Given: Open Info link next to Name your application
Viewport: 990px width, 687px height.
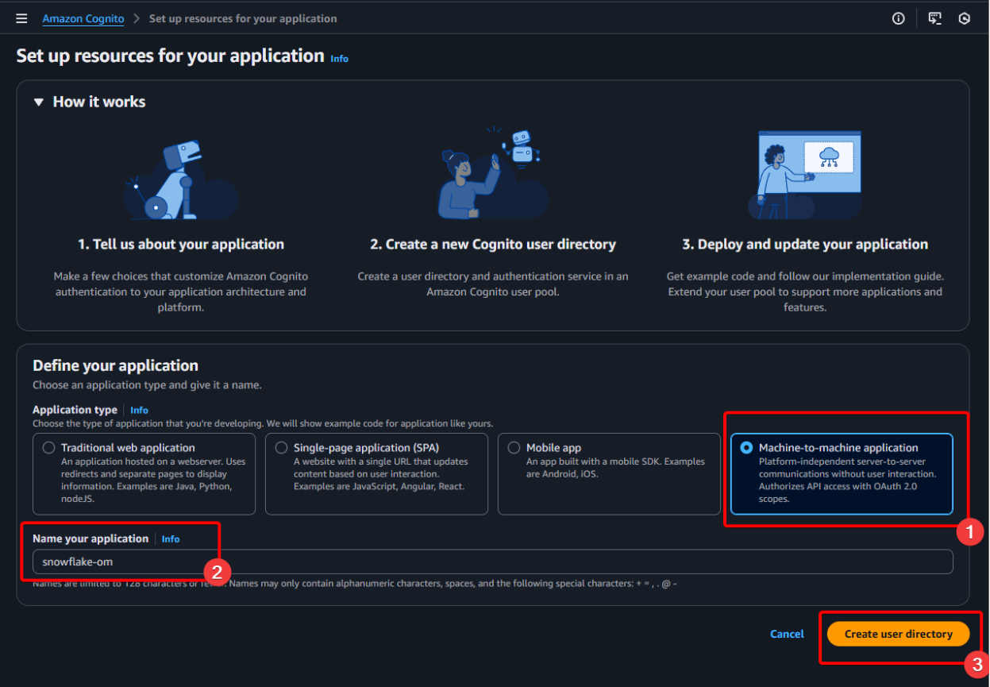Looking at the screenshot, I should pos(171,539).
